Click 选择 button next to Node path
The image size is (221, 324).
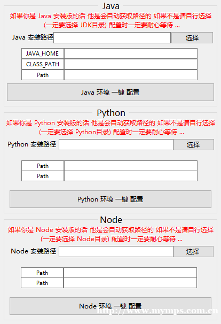(193, 251)
